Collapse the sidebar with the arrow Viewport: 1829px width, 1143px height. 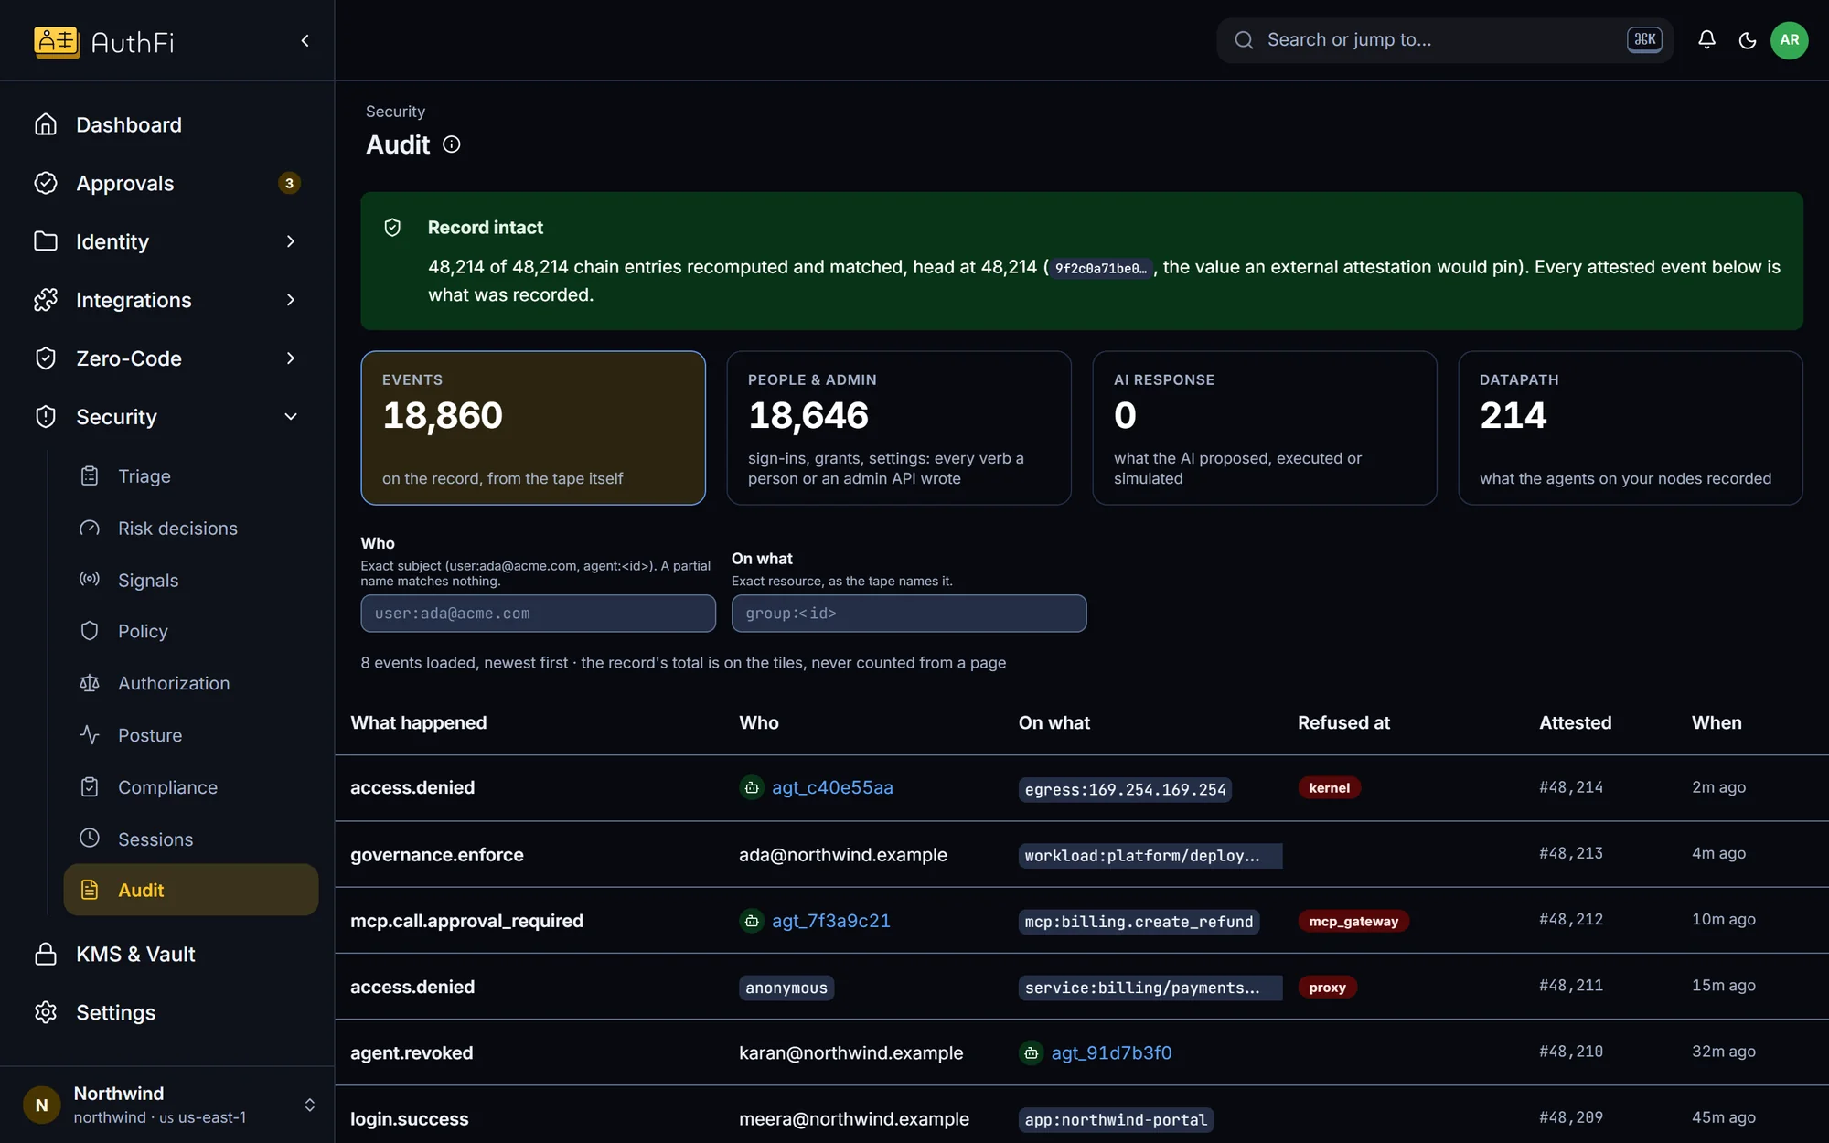pos(305,40)
